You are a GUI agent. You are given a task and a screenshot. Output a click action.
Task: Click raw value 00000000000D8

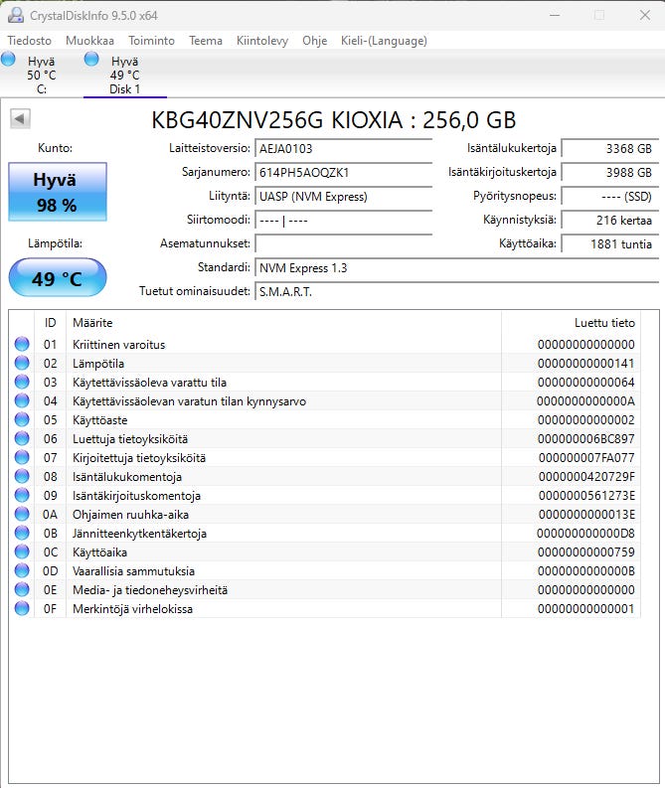coord(585,534)
